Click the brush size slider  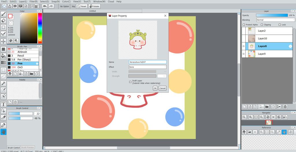coord(21,114)
